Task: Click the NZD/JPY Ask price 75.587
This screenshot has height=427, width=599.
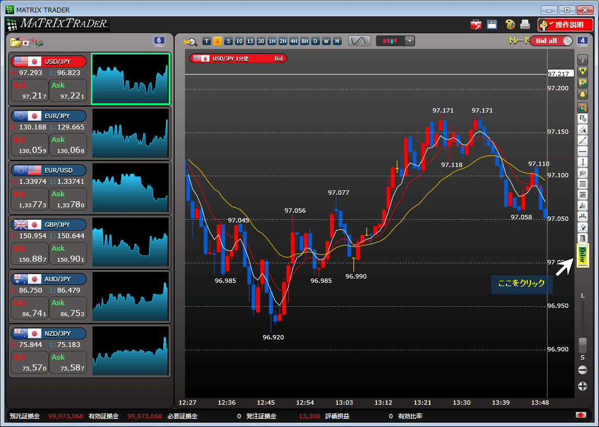Action: (68, 362)
